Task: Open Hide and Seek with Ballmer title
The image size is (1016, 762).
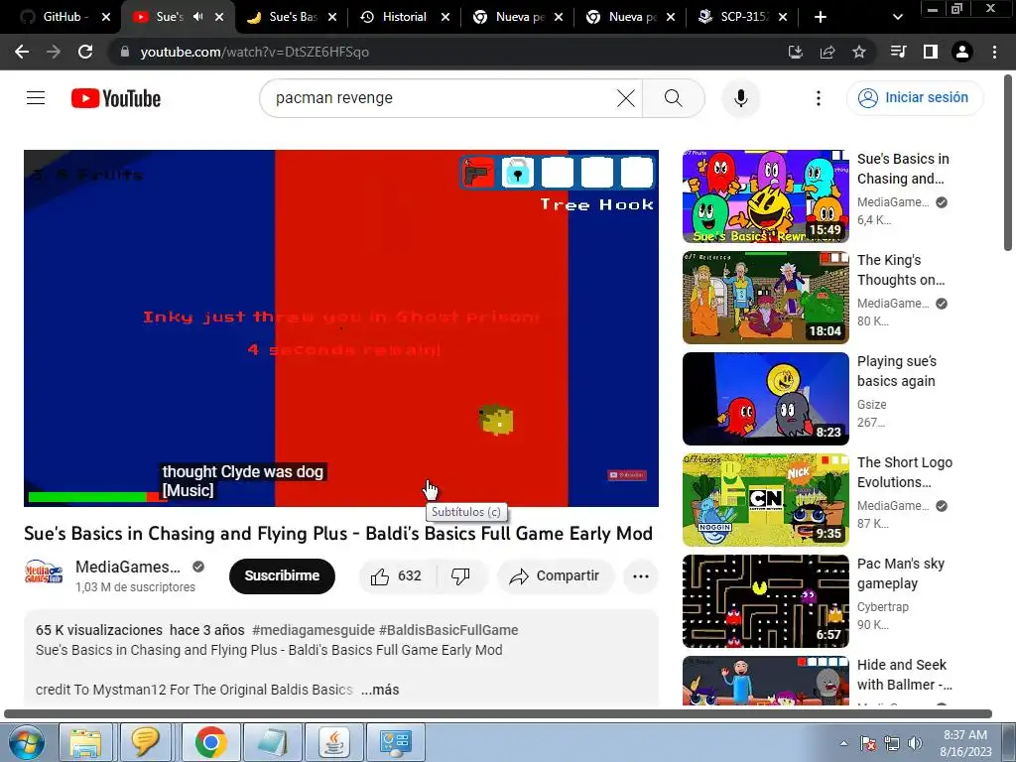Action: [905, 675]
